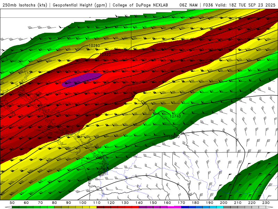
Task: Click the 190 knot legend label
Action: 210,203
